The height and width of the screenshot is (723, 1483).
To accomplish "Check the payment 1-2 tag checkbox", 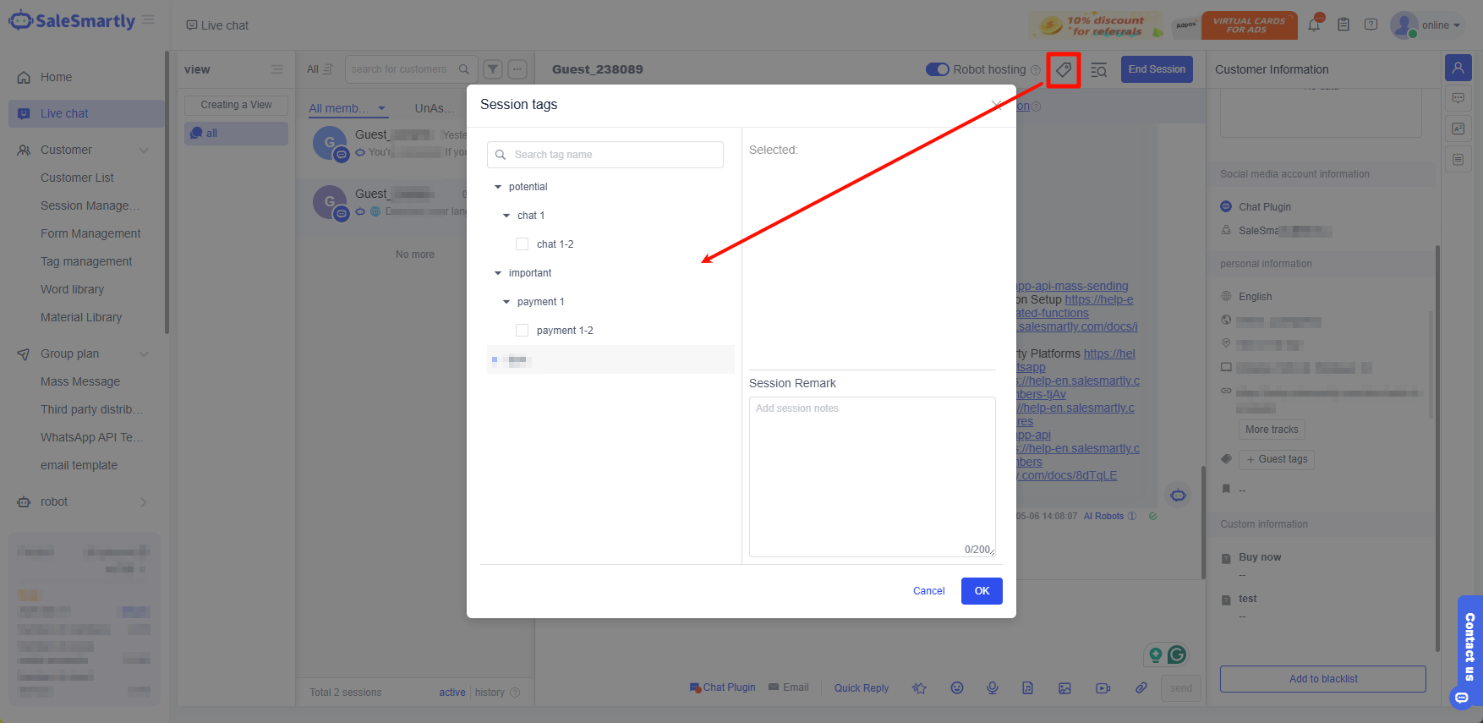I will coord(523,331).
